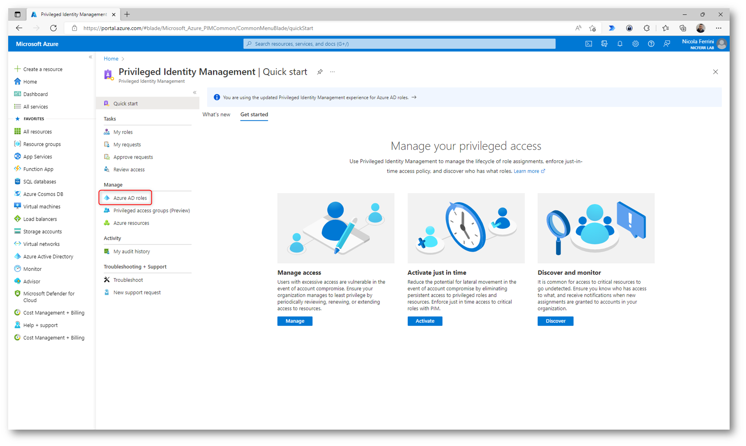Screen dimensions: 746x446
Task: Open Review access under Tasks
Action: point(129,170)
